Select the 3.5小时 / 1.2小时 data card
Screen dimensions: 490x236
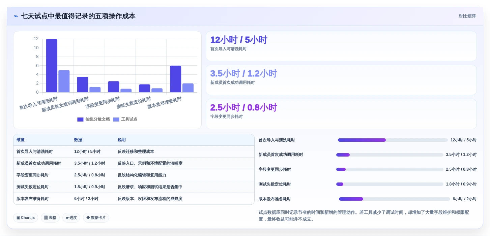pyautogui.click(x=341, y=80)
